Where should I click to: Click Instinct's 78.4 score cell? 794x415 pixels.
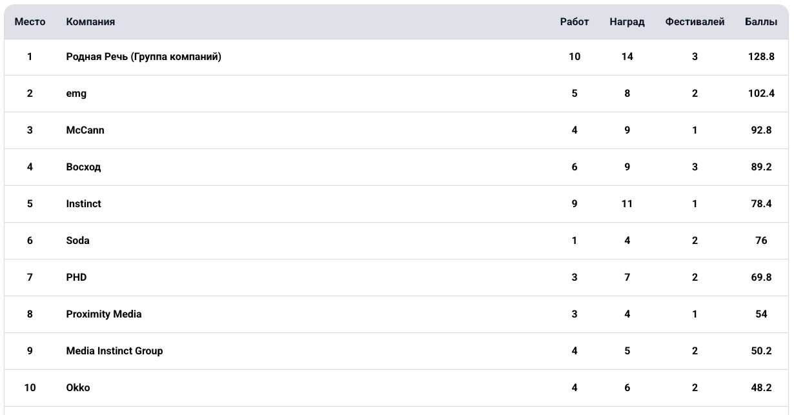761,204
